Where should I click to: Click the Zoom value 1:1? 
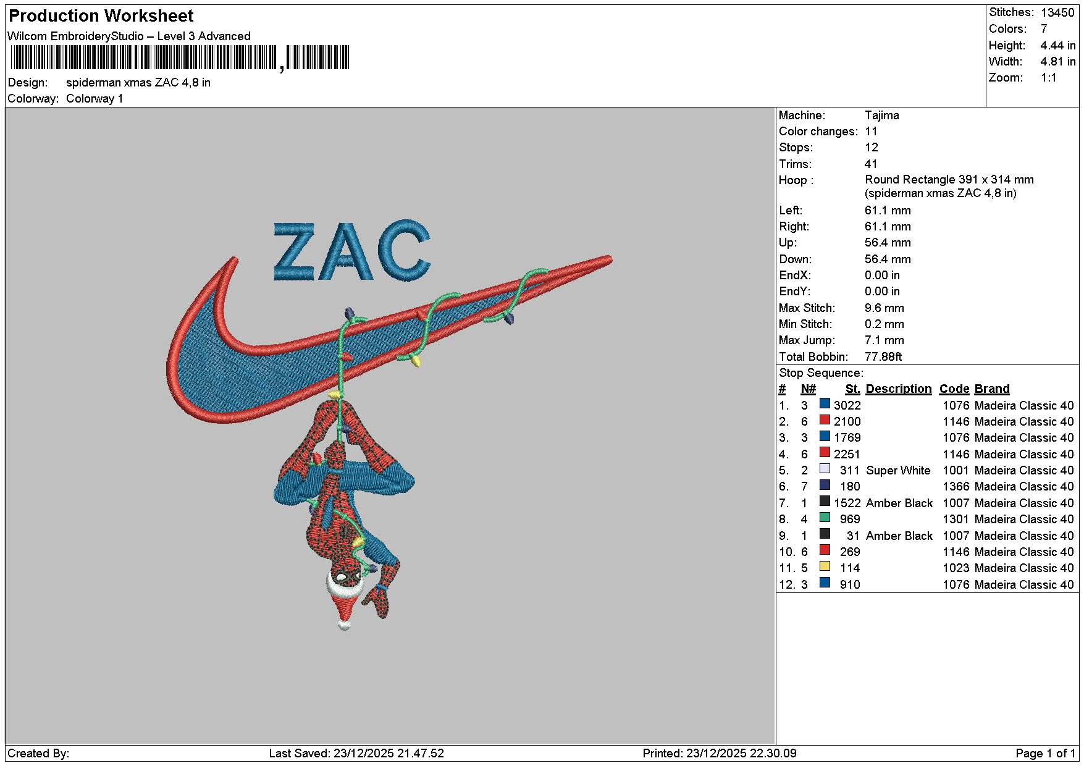pyautogui.click(x=1049, y=78)
